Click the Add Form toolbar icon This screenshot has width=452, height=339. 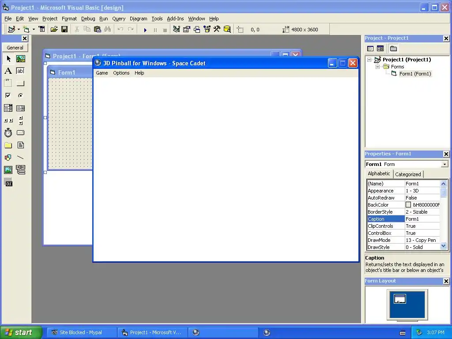(26, 29)
